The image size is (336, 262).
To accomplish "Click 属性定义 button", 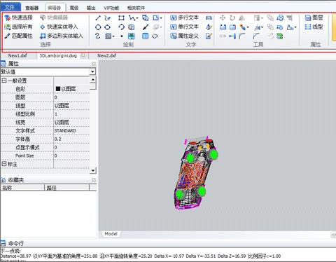I will click(184, 36).
